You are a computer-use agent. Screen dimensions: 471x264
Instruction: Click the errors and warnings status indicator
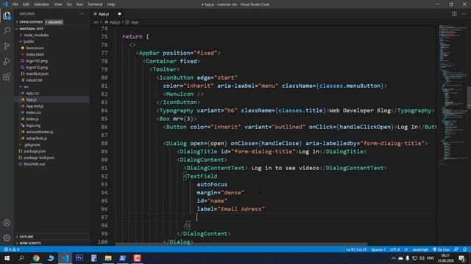tap(12, 249)
